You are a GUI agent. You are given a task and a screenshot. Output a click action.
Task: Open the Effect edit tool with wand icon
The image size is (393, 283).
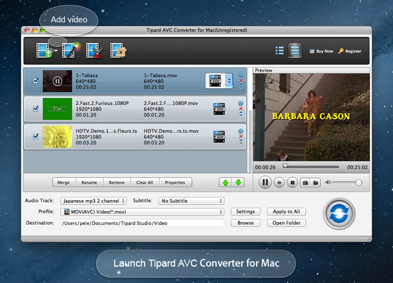coord(70,50)
